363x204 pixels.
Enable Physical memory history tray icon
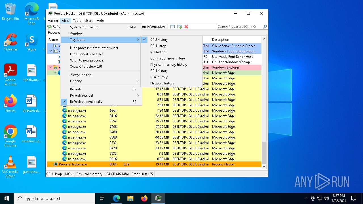tap(172, 65)
